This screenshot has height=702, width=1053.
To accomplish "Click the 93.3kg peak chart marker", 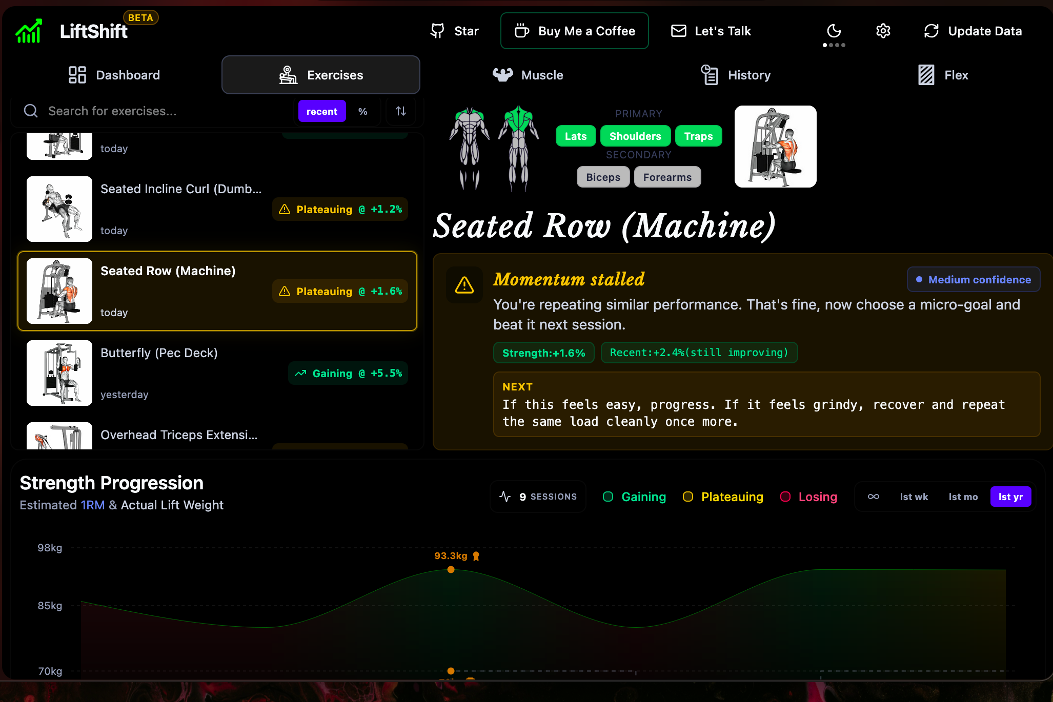I will pyautogui.click(x=451, y=569).
